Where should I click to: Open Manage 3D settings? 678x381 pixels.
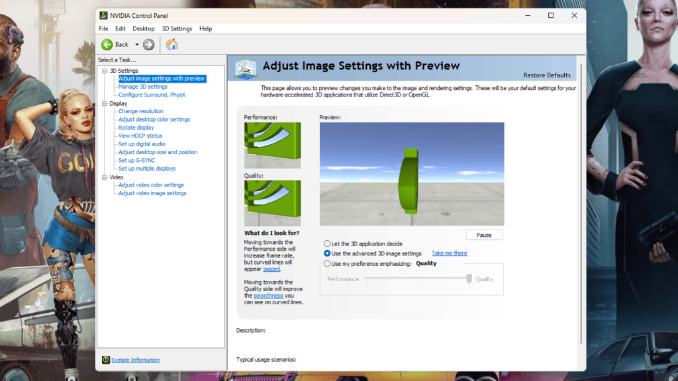tap(143, 87)
